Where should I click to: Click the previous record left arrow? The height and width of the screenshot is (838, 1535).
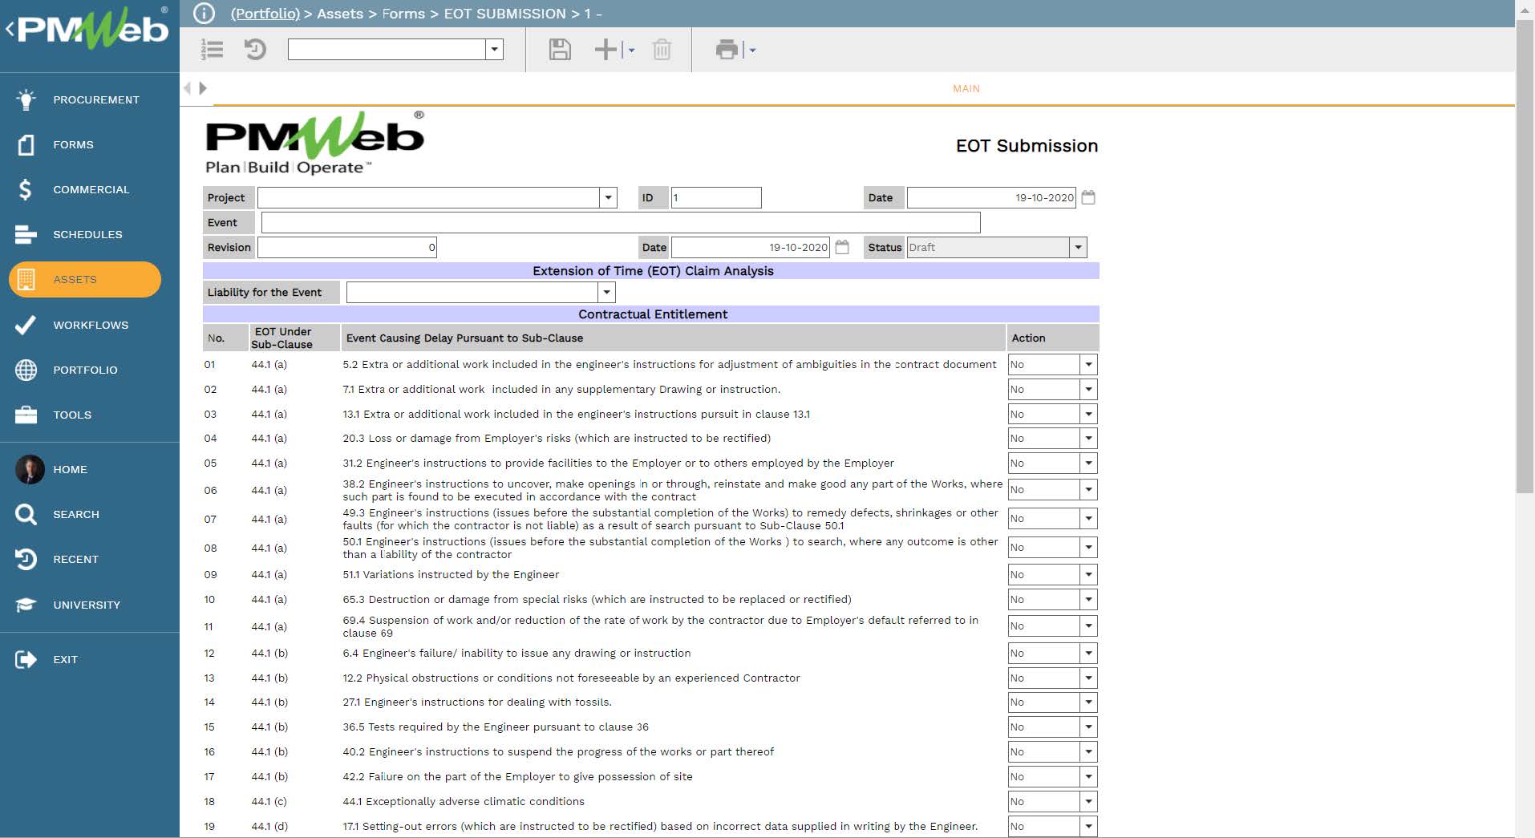(x=188, y=88)
